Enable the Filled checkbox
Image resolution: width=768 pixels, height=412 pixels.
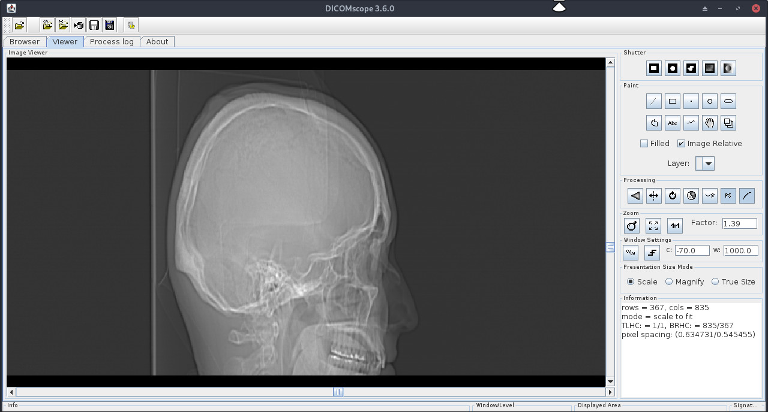644,144
